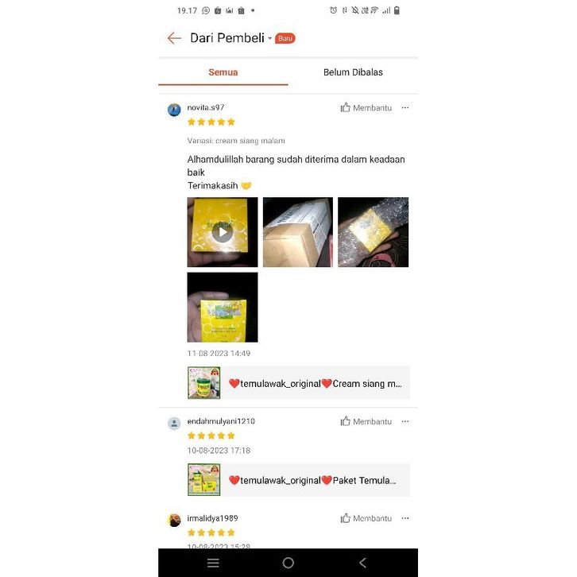Tap the Android home circle button

(x=288, y=563)
